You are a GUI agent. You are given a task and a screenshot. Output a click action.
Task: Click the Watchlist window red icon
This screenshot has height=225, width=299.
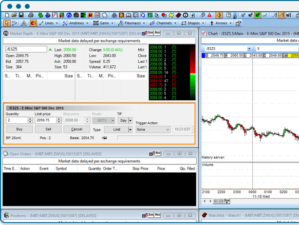205,215
